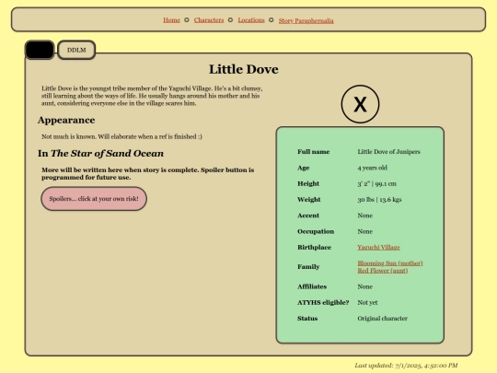
Task: Open the Home link in navigation
Action: click(x=171, y=20)
